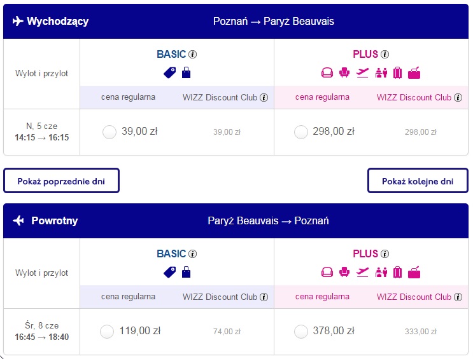Click the info icon next to return BASIC
The image size is (473, 359).
193,254
